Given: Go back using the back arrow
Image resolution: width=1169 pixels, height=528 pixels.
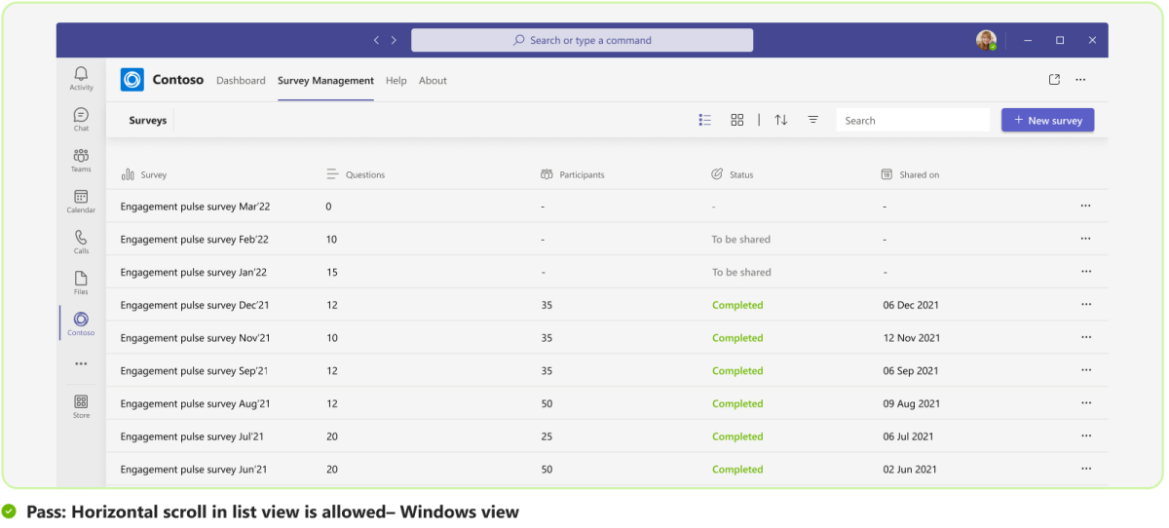Looking at the screenshot, I should [x=377, y=40].
